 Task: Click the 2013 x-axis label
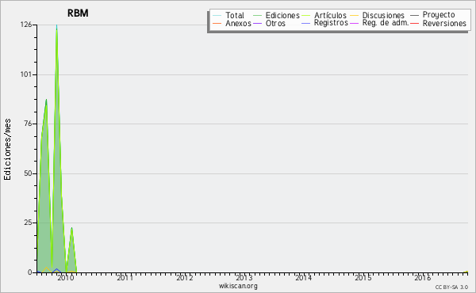(x=244, y=278)
